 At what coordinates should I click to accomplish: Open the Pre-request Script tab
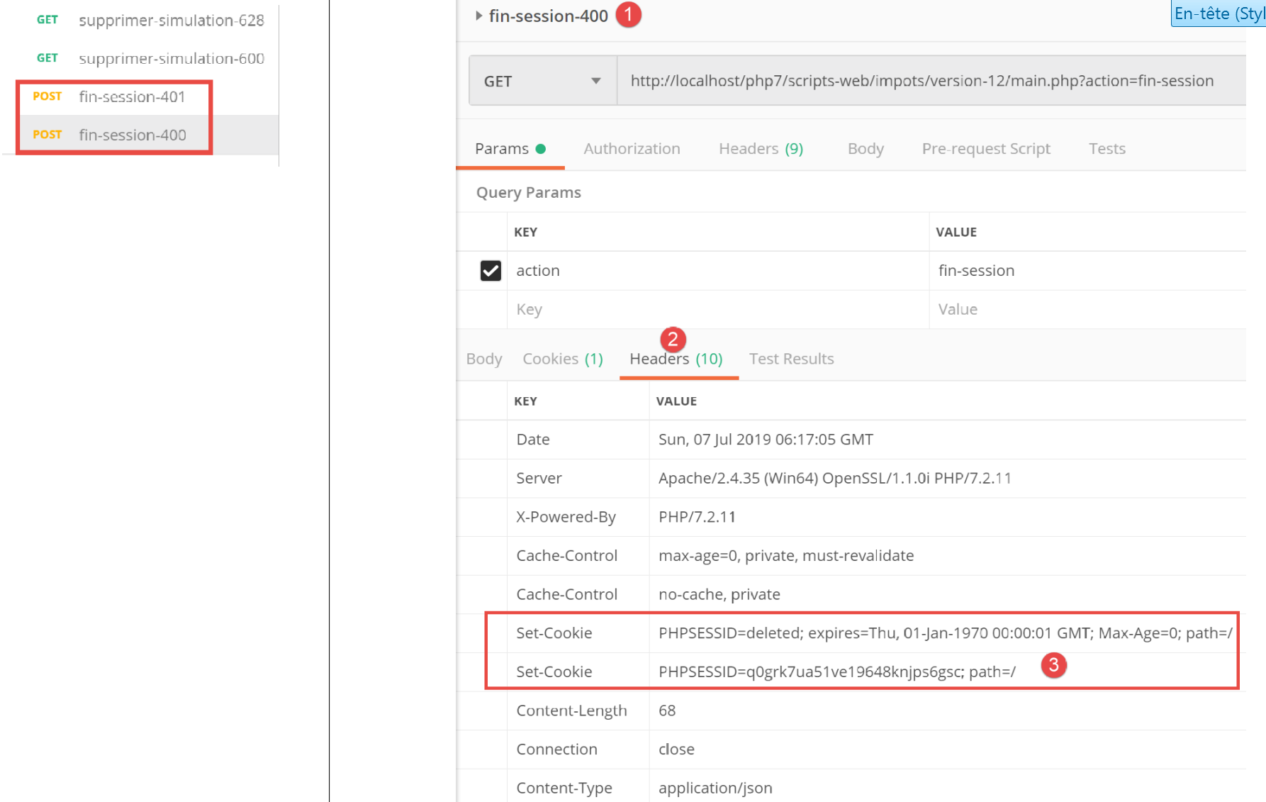(x=985, y=149)
